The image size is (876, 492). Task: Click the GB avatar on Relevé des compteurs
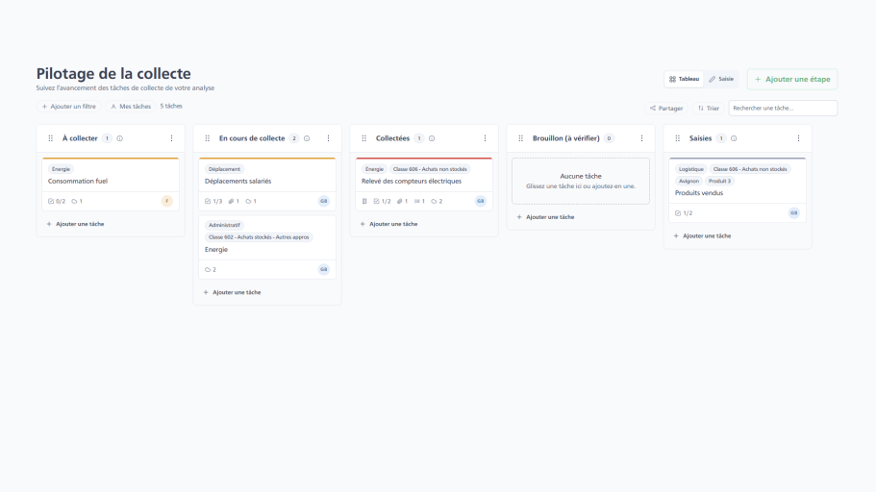tap(481, 201)
